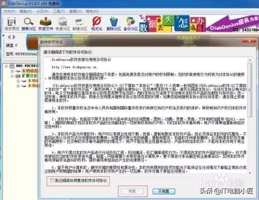Image resolution: width=259 pixels, height=200 pixels.
Task: Close the 软件许可协议 dialog
Action: pos(249,41)
